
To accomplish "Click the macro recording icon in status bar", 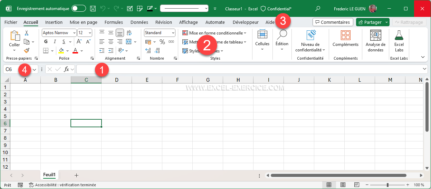I will tap(20, 185).
